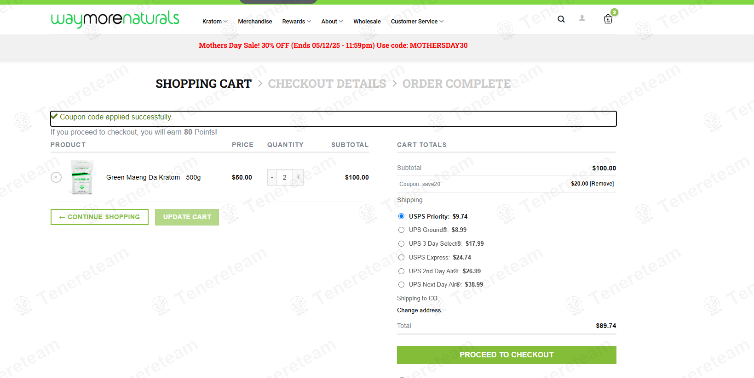Expand the Customer Service menu dropdown
Screen dimensions: 754x378
click(417, 22)
